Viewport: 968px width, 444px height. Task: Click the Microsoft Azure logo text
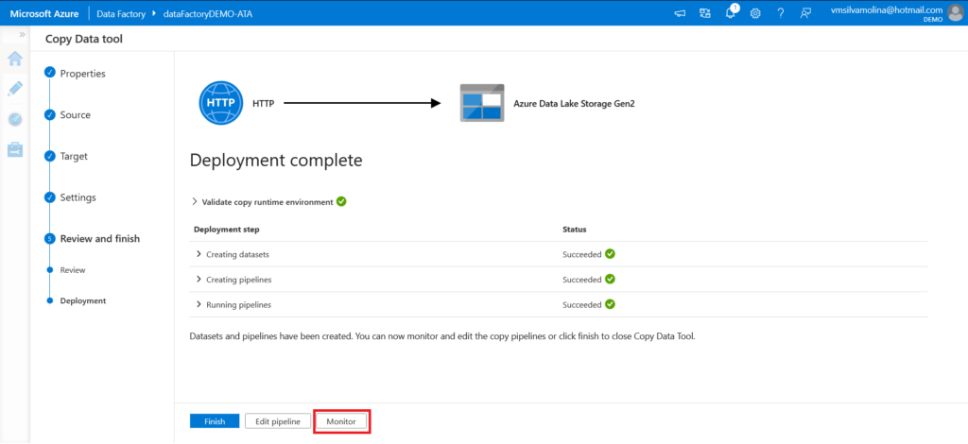pos(43,13)
